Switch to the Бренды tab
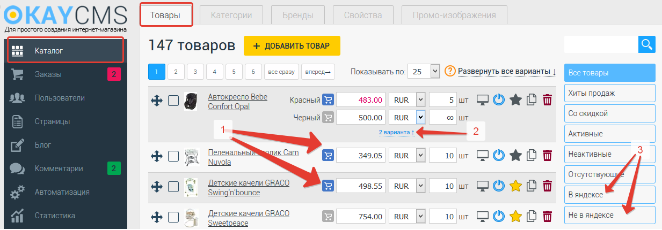 pos(298,15)
